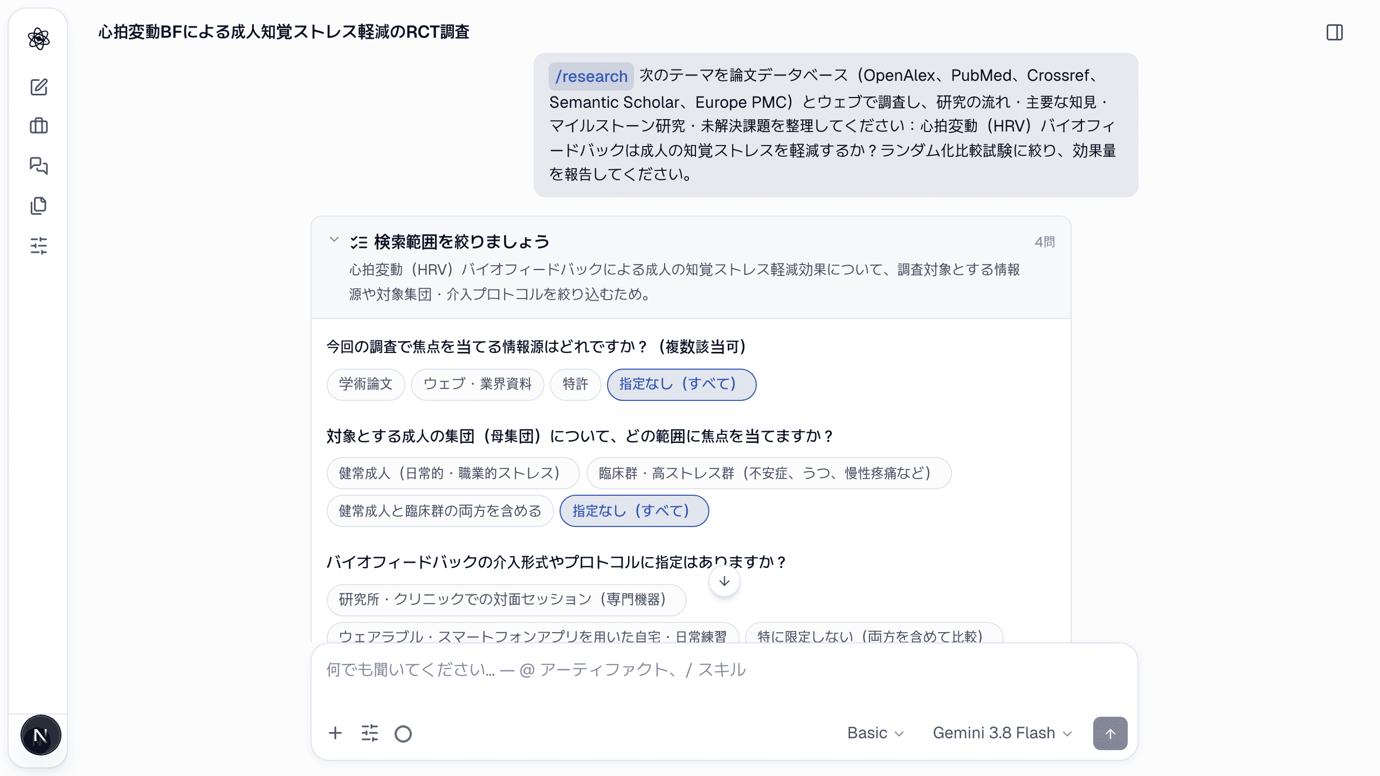1380x776 pixels.
Task: Click the /research skill tag in message
Action: pos(591,77)
